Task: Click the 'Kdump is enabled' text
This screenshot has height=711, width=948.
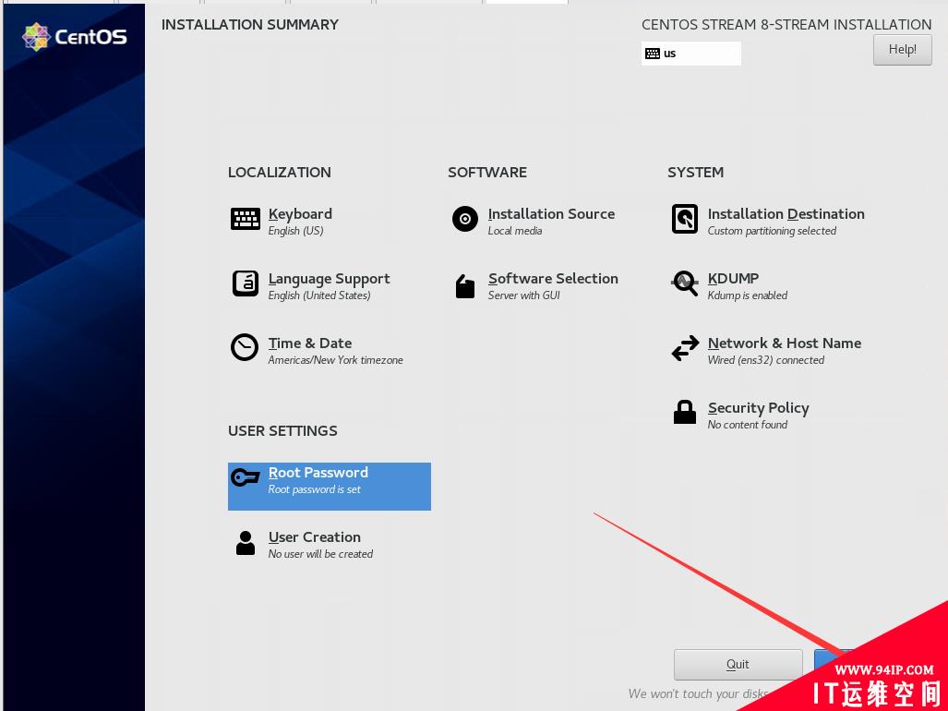Action: point(748,295)
